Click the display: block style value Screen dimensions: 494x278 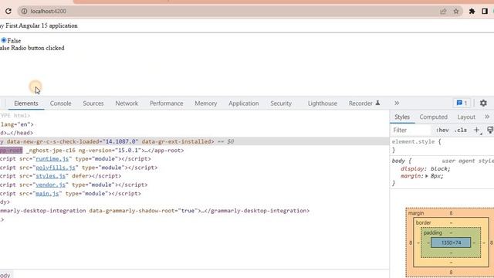coord(441,169)
